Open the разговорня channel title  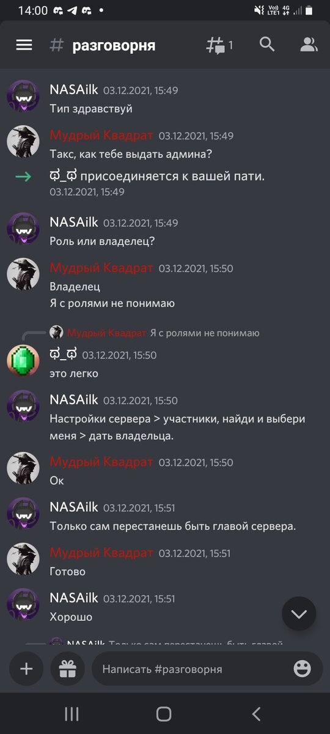pos(114,45)
